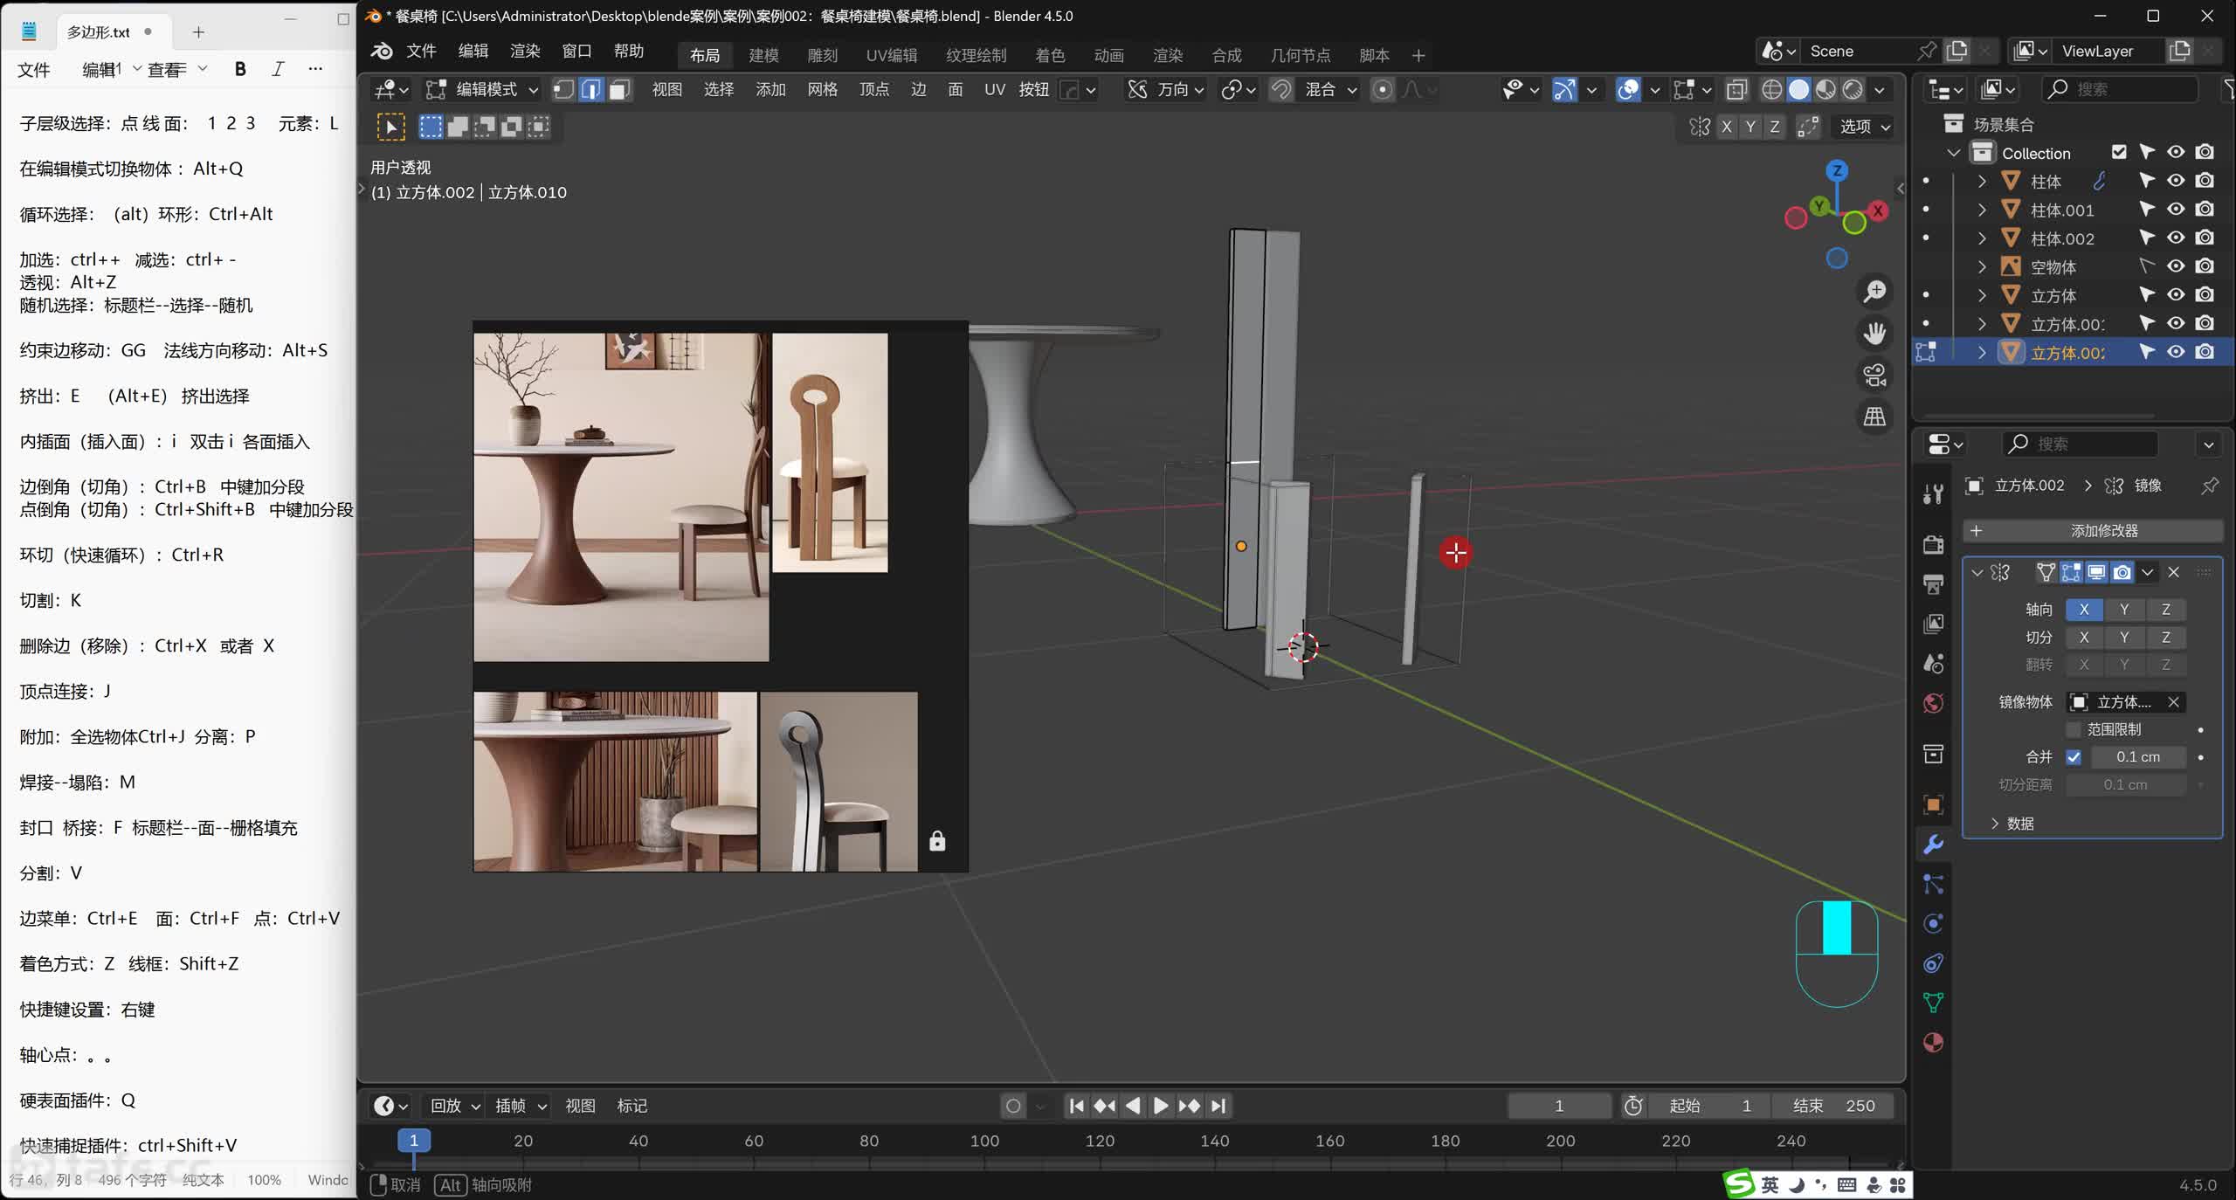Select rendered viewport shading sphere icon
This screenshot has height=1200, width=2236.
click(1853, 89)
